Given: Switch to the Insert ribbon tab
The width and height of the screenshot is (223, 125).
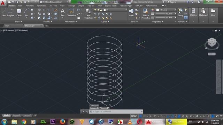Looking at the screenshot, I should click(x=20, y=6).
